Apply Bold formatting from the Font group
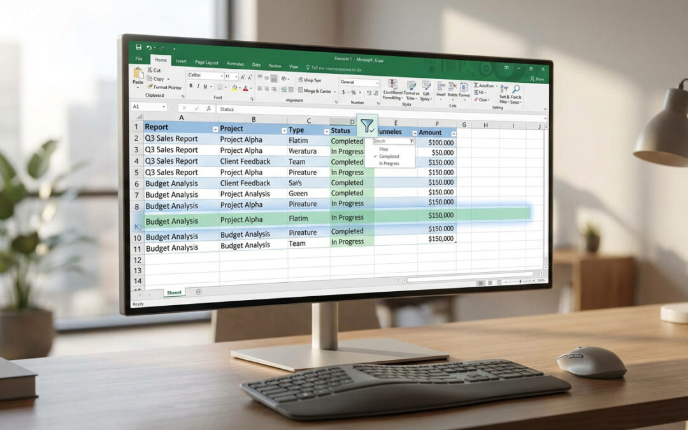Image resolution: width=688 pixels, height=430 pixels. pos(190,85)
